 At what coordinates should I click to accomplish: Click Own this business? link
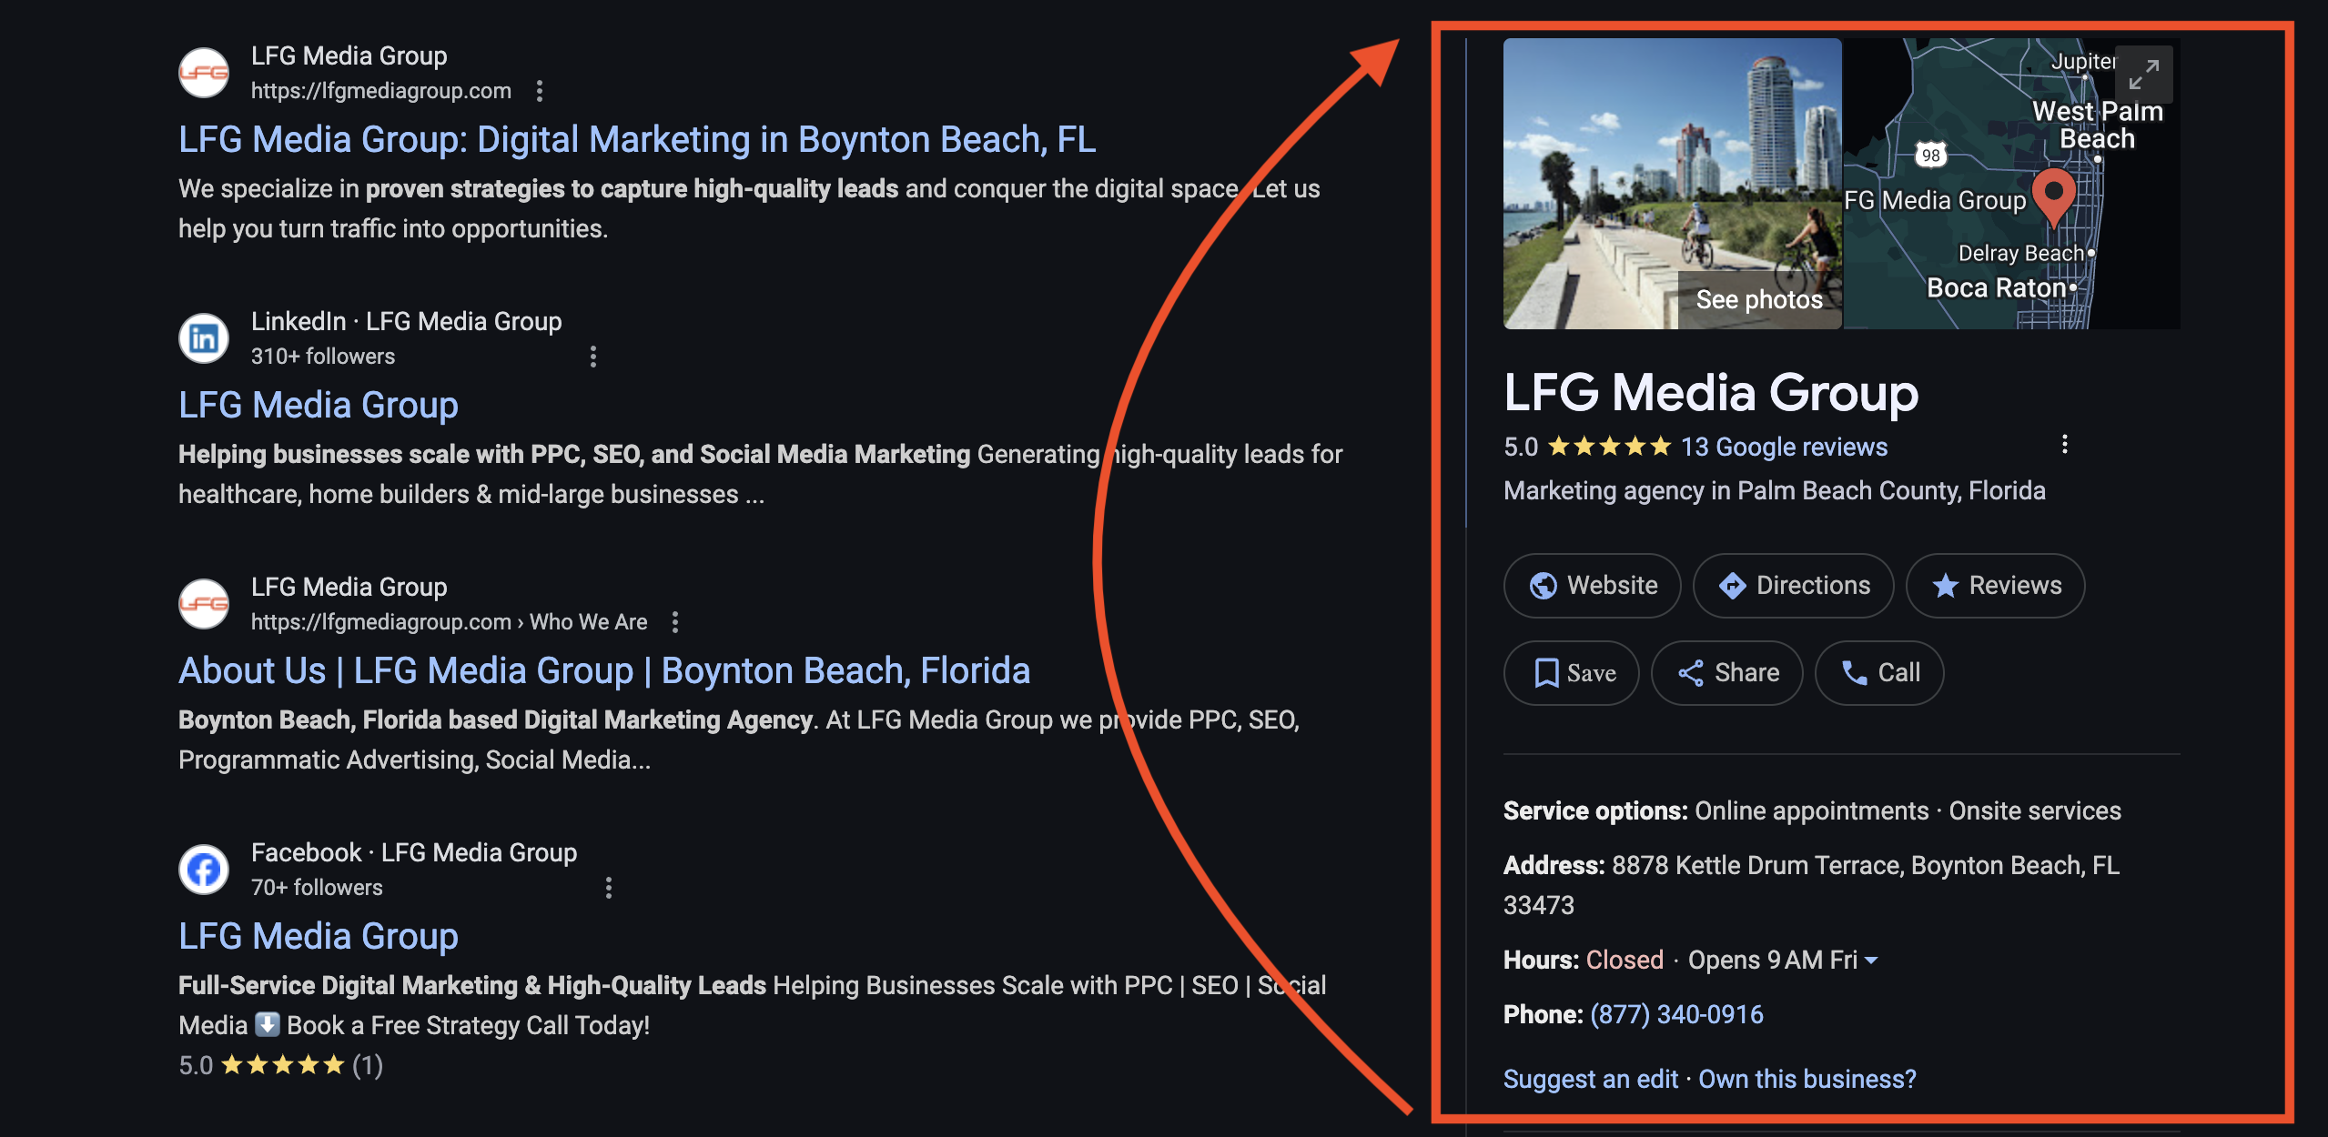click(x=1807, y=1080)
